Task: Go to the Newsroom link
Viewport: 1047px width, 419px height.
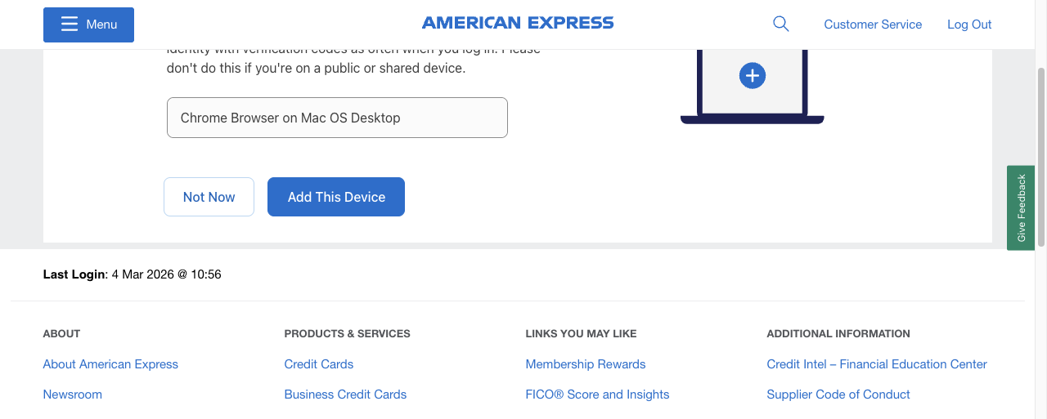Action: [73, 394]
